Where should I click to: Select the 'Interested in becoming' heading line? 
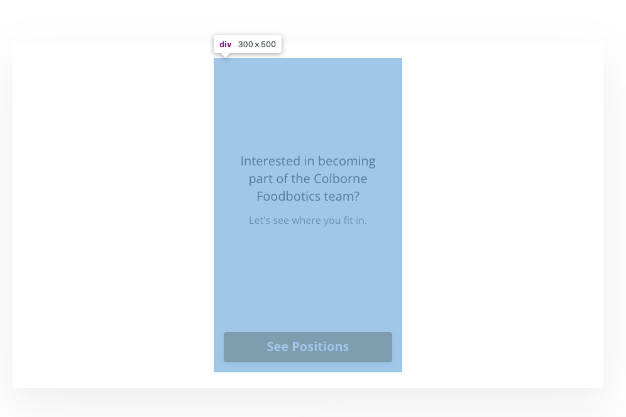[308, 162]
